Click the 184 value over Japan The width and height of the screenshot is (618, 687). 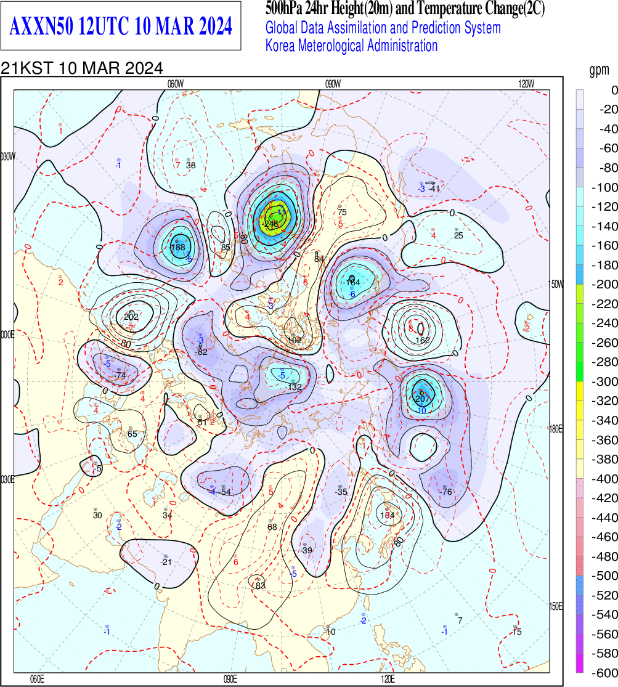(x=388, y=515)
